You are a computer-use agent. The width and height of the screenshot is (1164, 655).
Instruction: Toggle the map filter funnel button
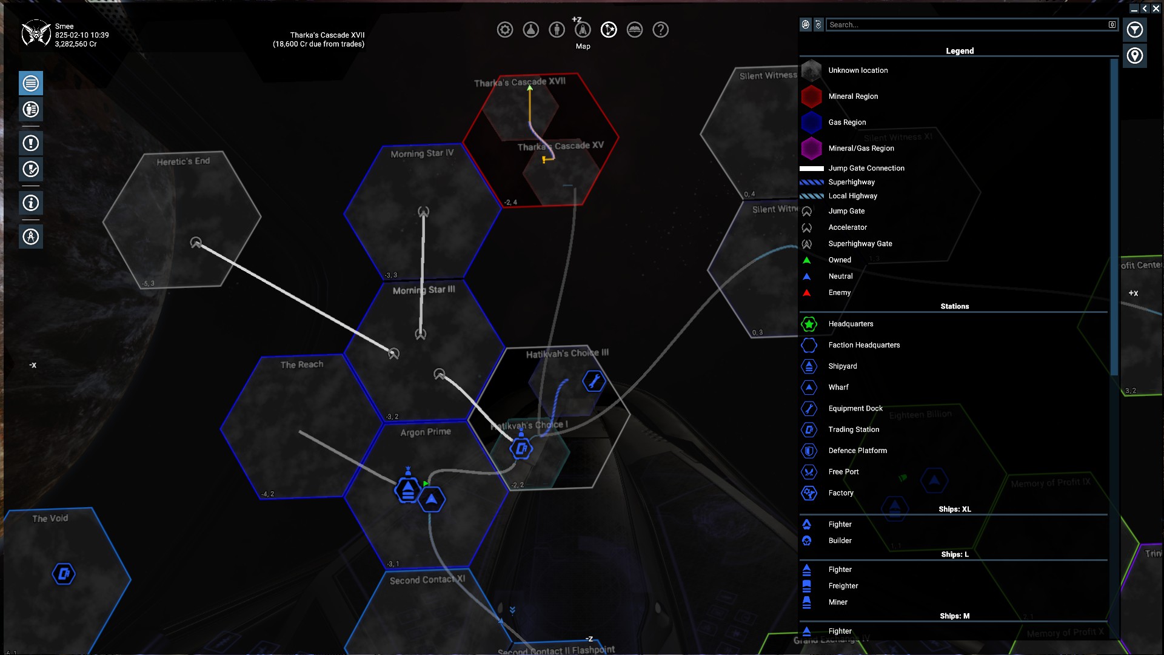pos(1134,30)
